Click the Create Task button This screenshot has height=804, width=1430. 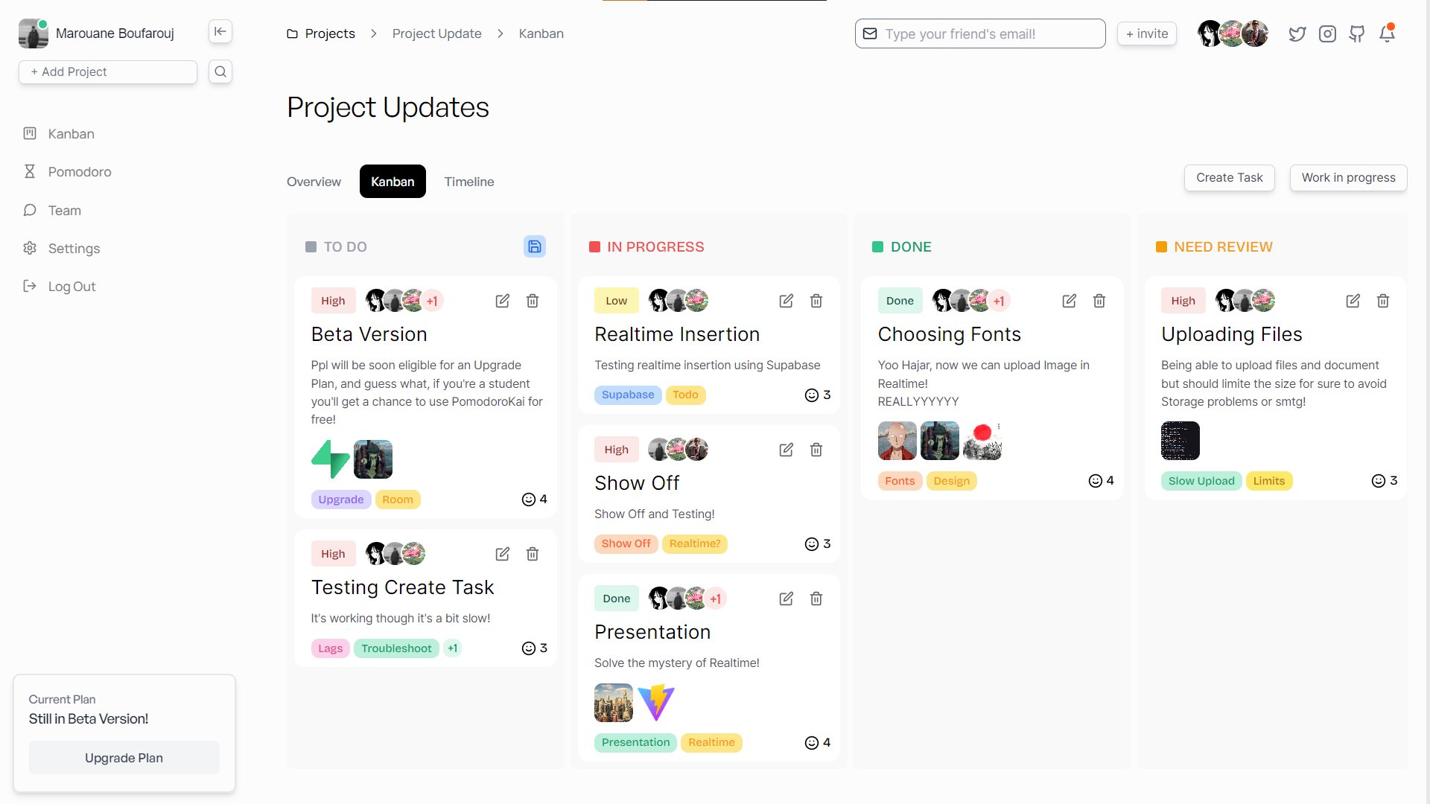(1229, 178)
